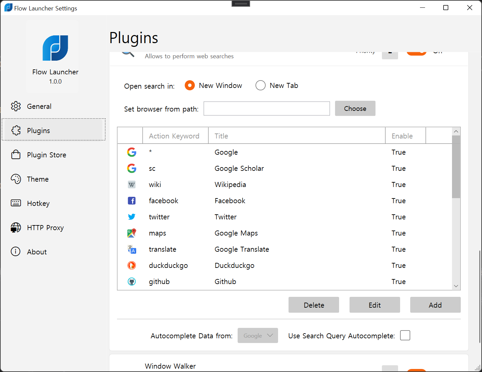
Task: Click the About info icon
Action: click(x=16, y=252)
